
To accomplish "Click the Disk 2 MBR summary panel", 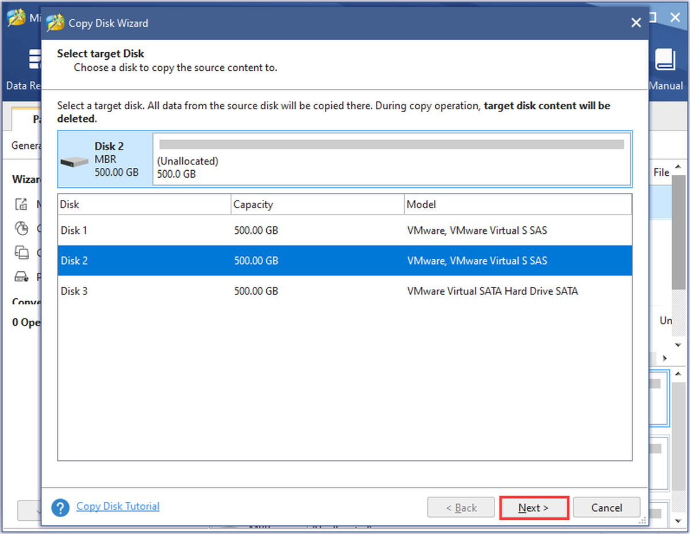I will pos(105,159).
